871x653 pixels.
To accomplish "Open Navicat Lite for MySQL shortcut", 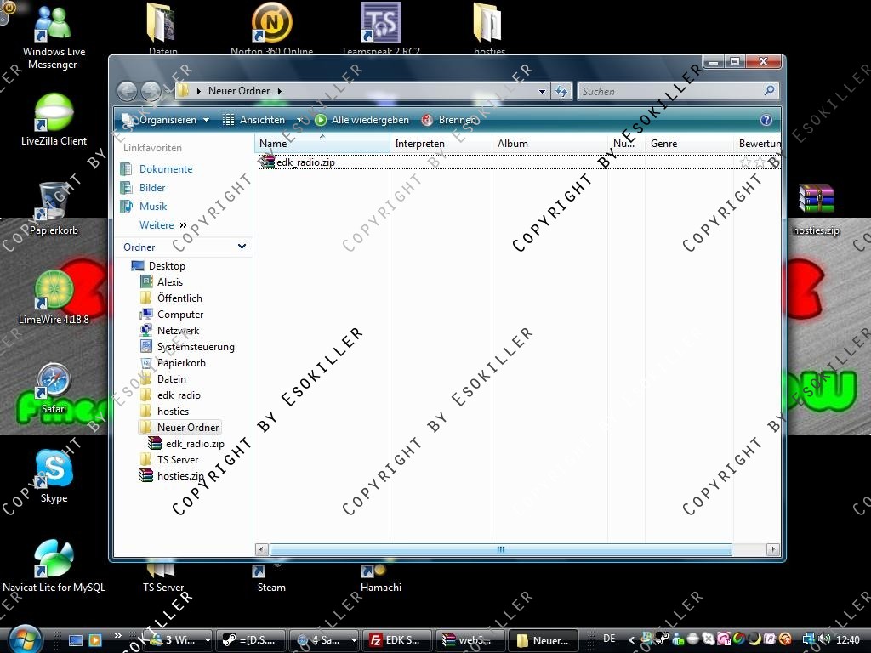I will pos(54,559).
